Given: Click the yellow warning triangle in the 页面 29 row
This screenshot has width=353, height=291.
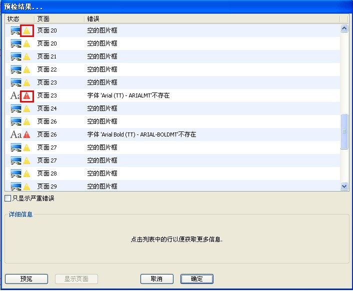Looking at the screenshot, I should (26, 186).
